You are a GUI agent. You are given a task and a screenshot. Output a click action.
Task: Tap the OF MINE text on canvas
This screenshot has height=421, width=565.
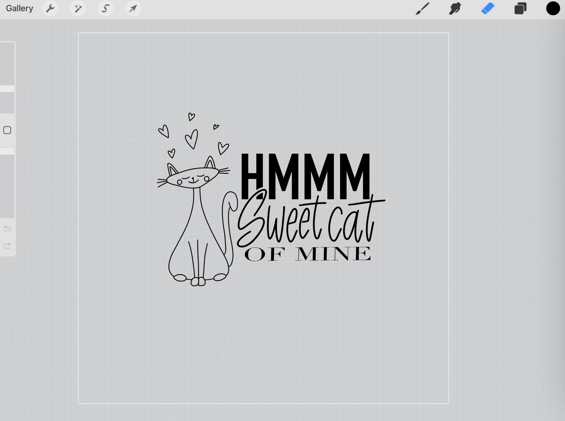[x=308, y=254]
